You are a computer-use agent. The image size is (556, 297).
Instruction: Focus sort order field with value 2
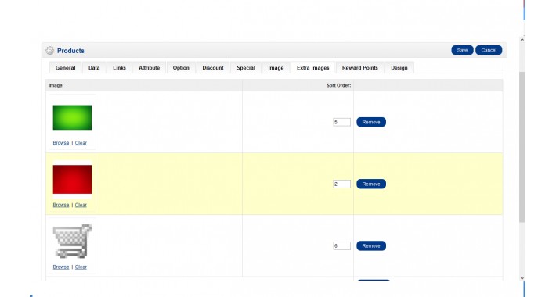click(342, 184)
